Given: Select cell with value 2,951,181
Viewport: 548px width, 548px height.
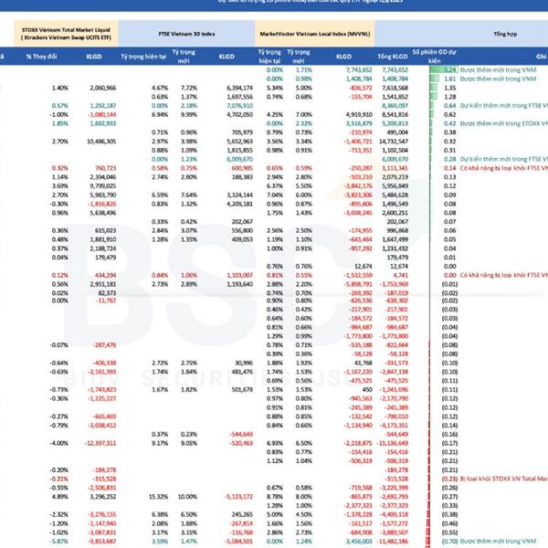Looking at the screenshot, I should tap(102, 284).
